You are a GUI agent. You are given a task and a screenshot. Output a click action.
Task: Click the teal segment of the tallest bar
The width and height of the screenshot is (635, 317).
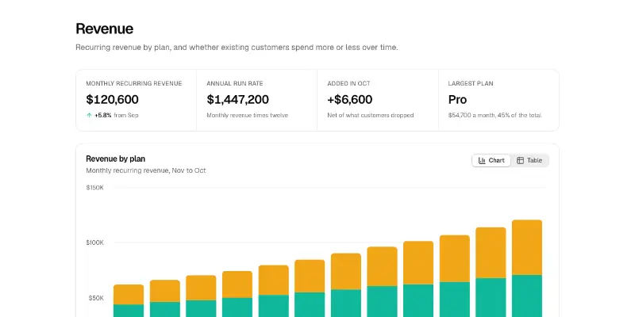(527, 296)
